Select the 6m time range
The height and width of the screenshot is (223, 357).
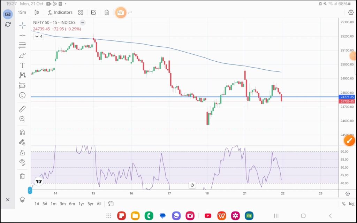point(72,204)
